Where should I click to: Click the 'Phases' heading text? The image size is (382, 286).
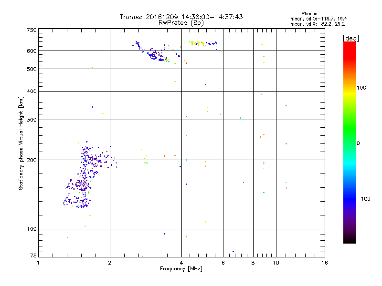(x=309, y=14)
